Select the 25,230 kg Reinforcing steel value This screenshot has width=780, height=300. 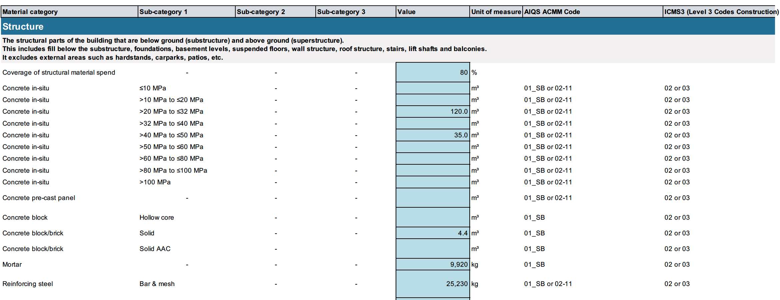[x=432, y=284]
